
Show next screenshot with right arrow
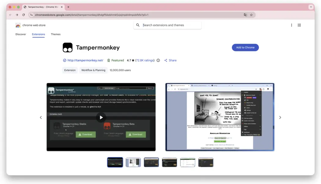pos(280,117)
